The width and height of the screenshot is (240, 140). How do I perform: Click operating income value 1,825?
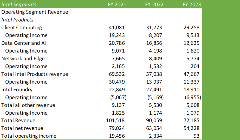(118, 113)
